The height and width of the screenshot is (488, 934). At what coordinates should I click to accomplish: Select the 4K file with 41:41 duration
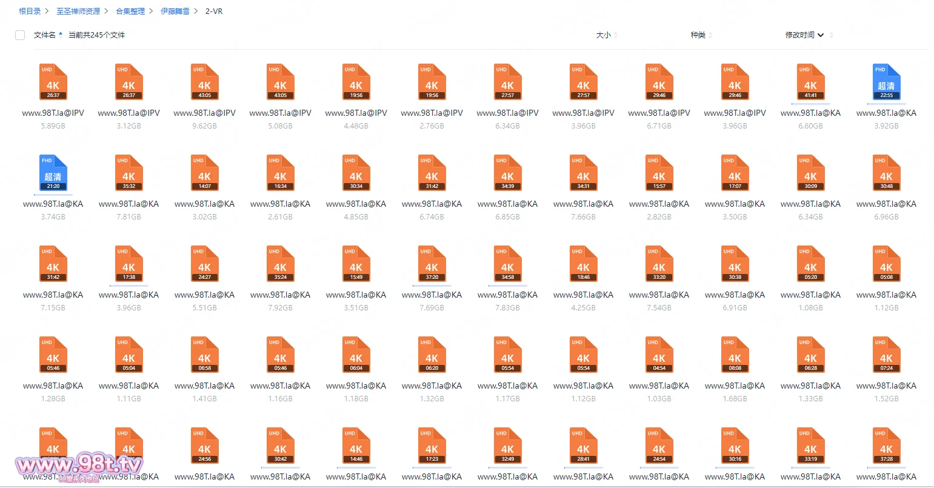pyautogui.click(x=810, y=82)
